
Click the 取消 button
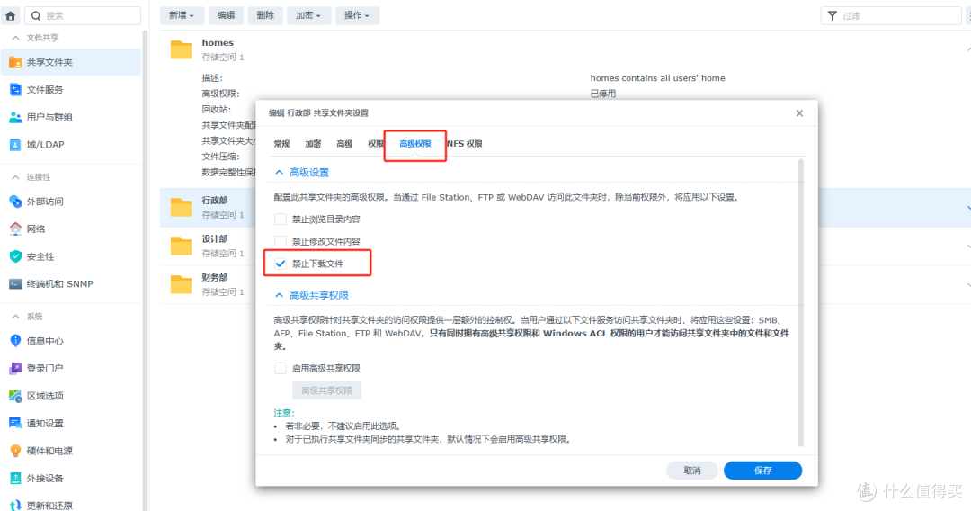(x=692, y=471)
